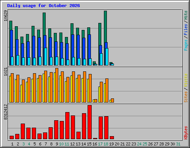Click day 13 on the x-axis
The image size is (190, 148).
(x=78, y=144)
